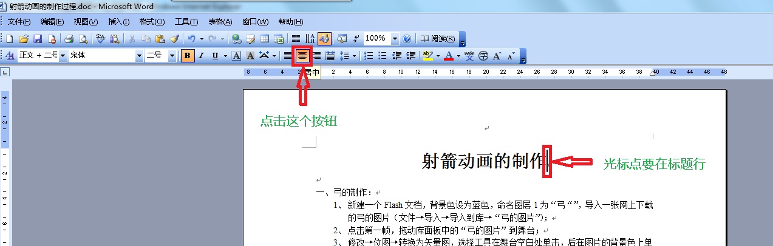Select the Format Painter brush
Image resolution: width=773 pixels, height=246 pixels.
(174, 39)
